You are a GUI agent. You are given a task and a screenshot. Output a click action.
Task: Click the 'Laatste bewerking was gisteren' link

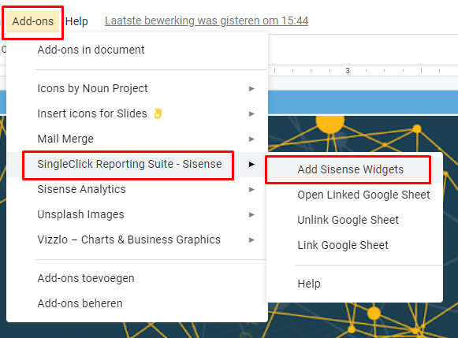[x=207, y=20]
